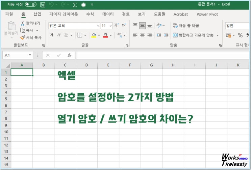Toggle 자동 줄 바꿈 (Wrap Text)
Image resolution: width=251 pixels, height=170 pixels.
(186, 26)
